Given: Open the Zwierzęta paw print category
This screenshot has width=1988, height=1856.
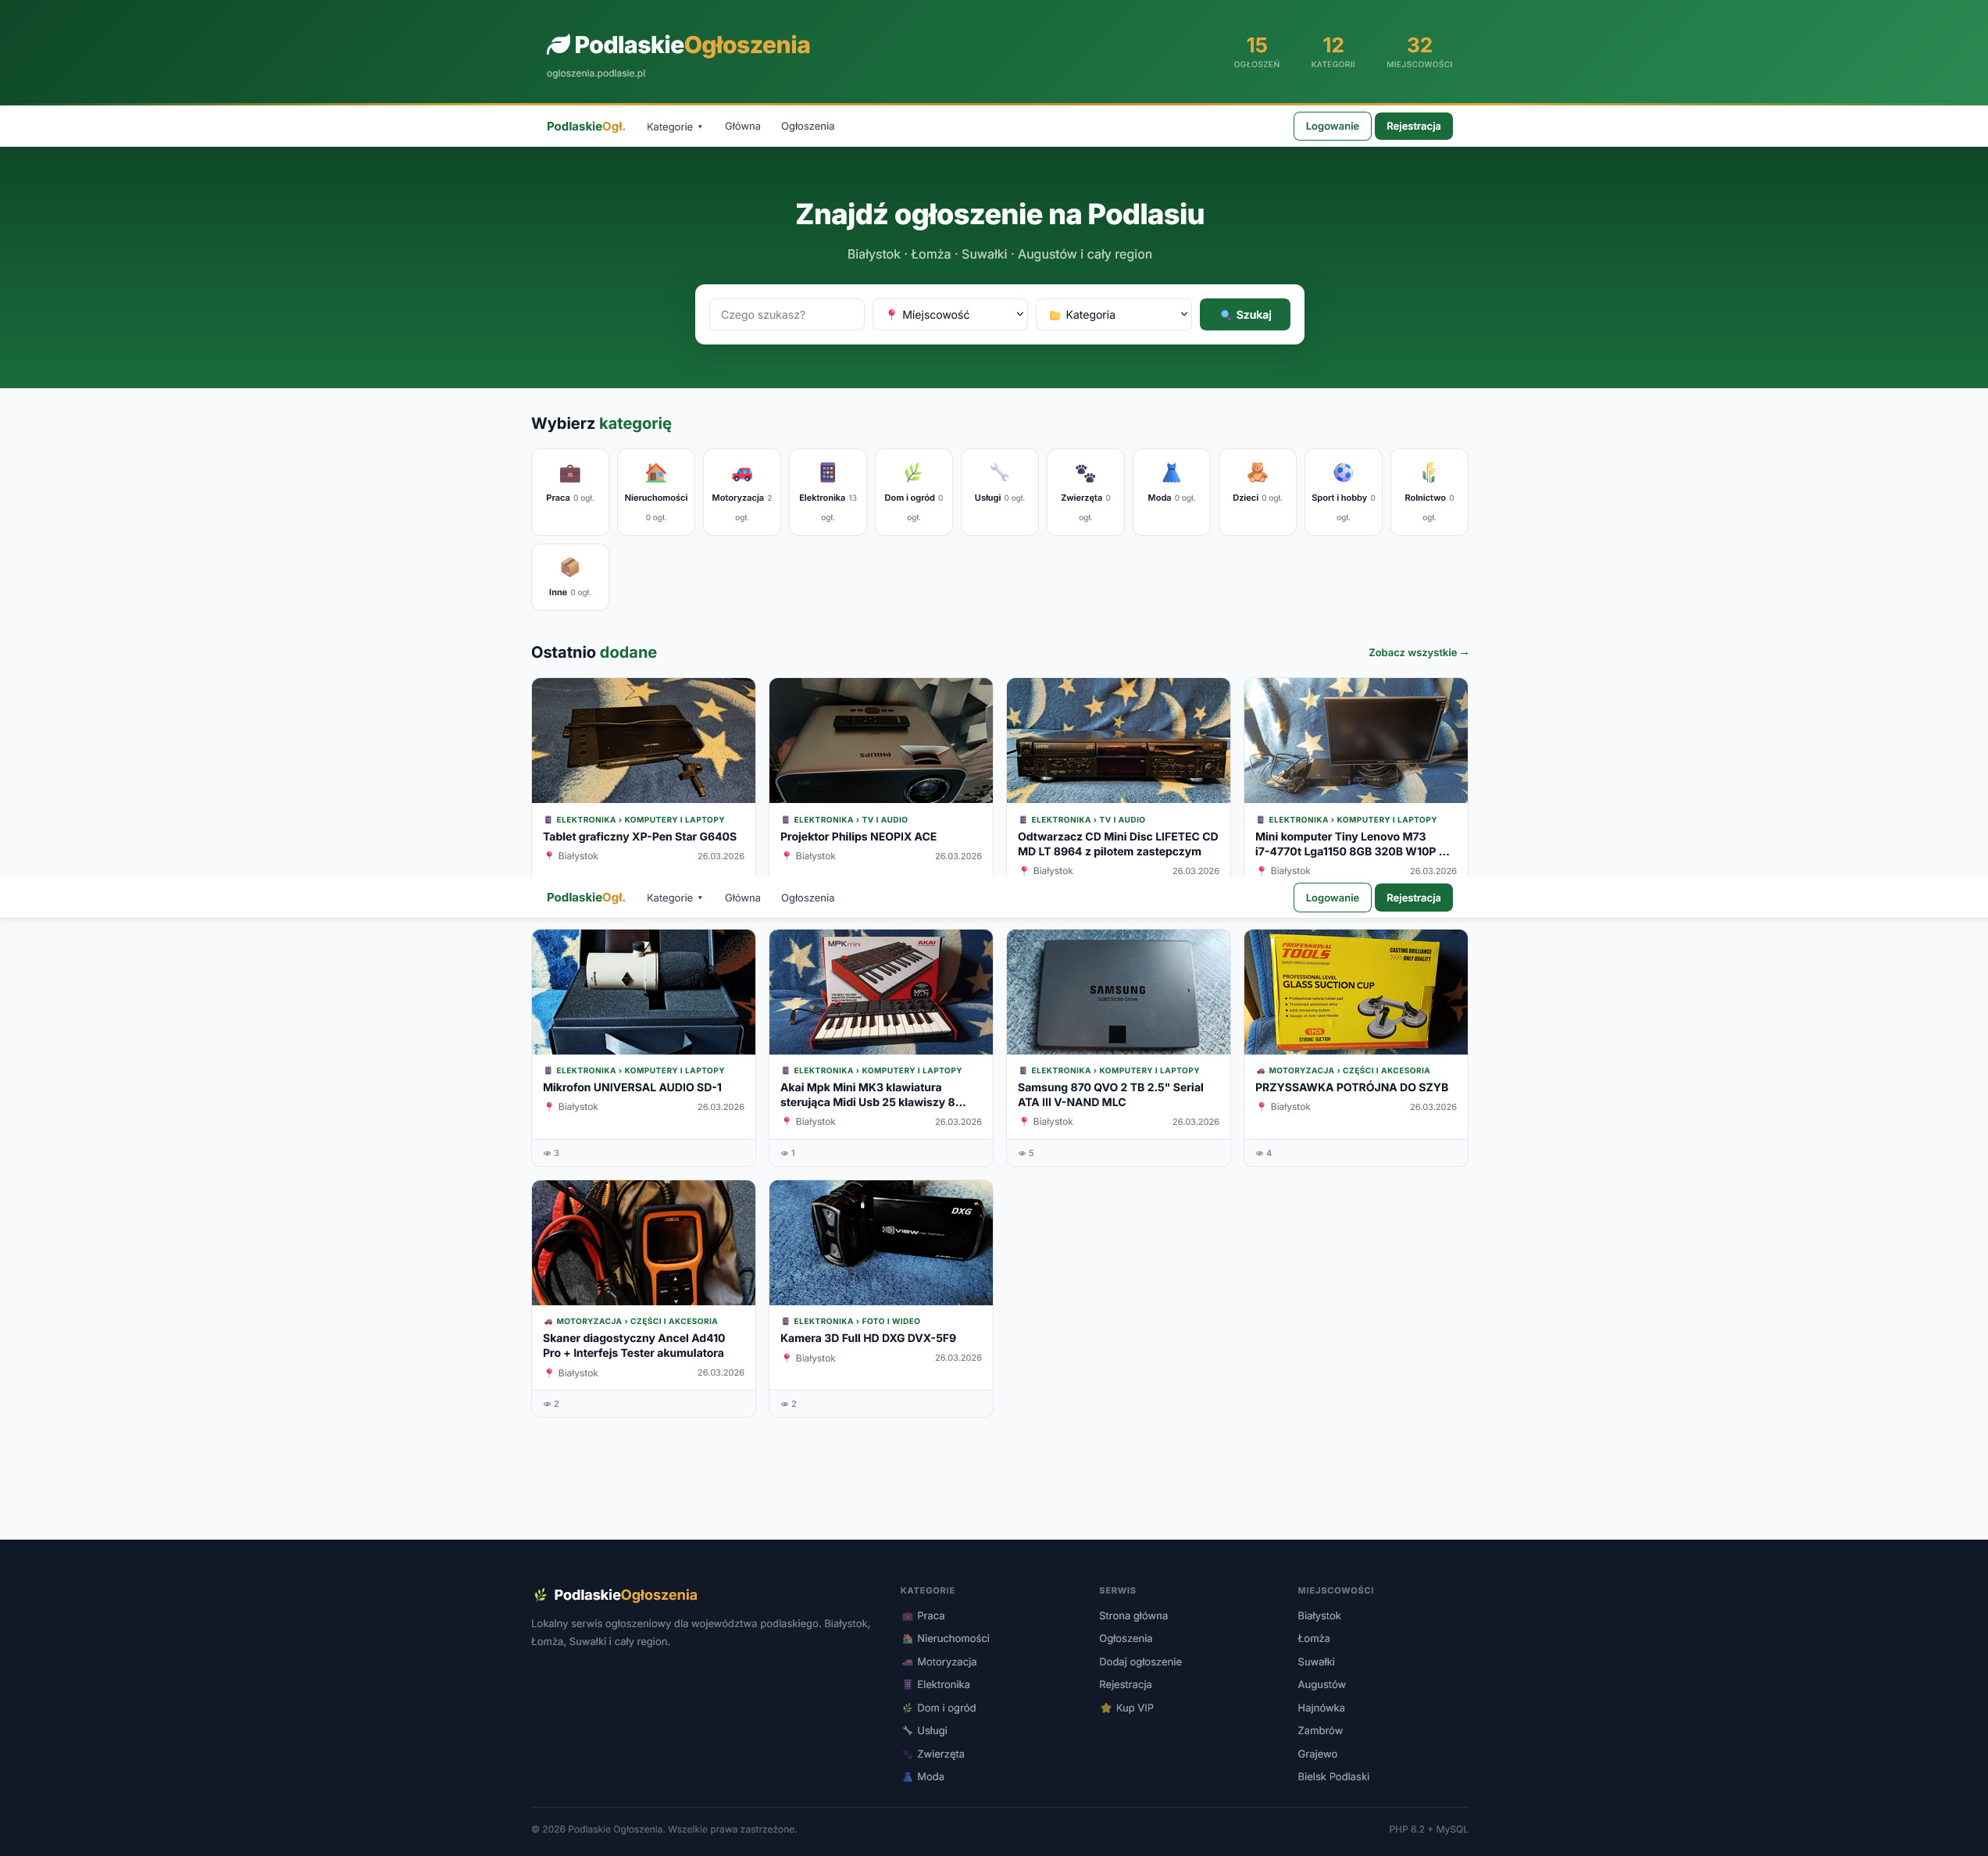Looking at the screenshot, I should click(x=1085, y=473).
